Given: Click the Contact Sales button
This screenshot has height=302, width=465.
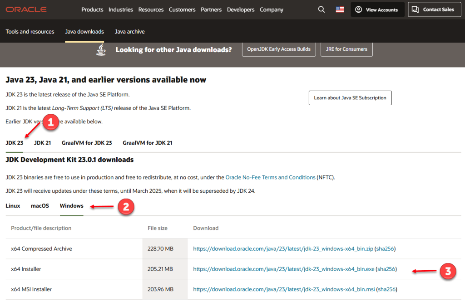Looking at the screenshot, I should (x=434, y=10).
